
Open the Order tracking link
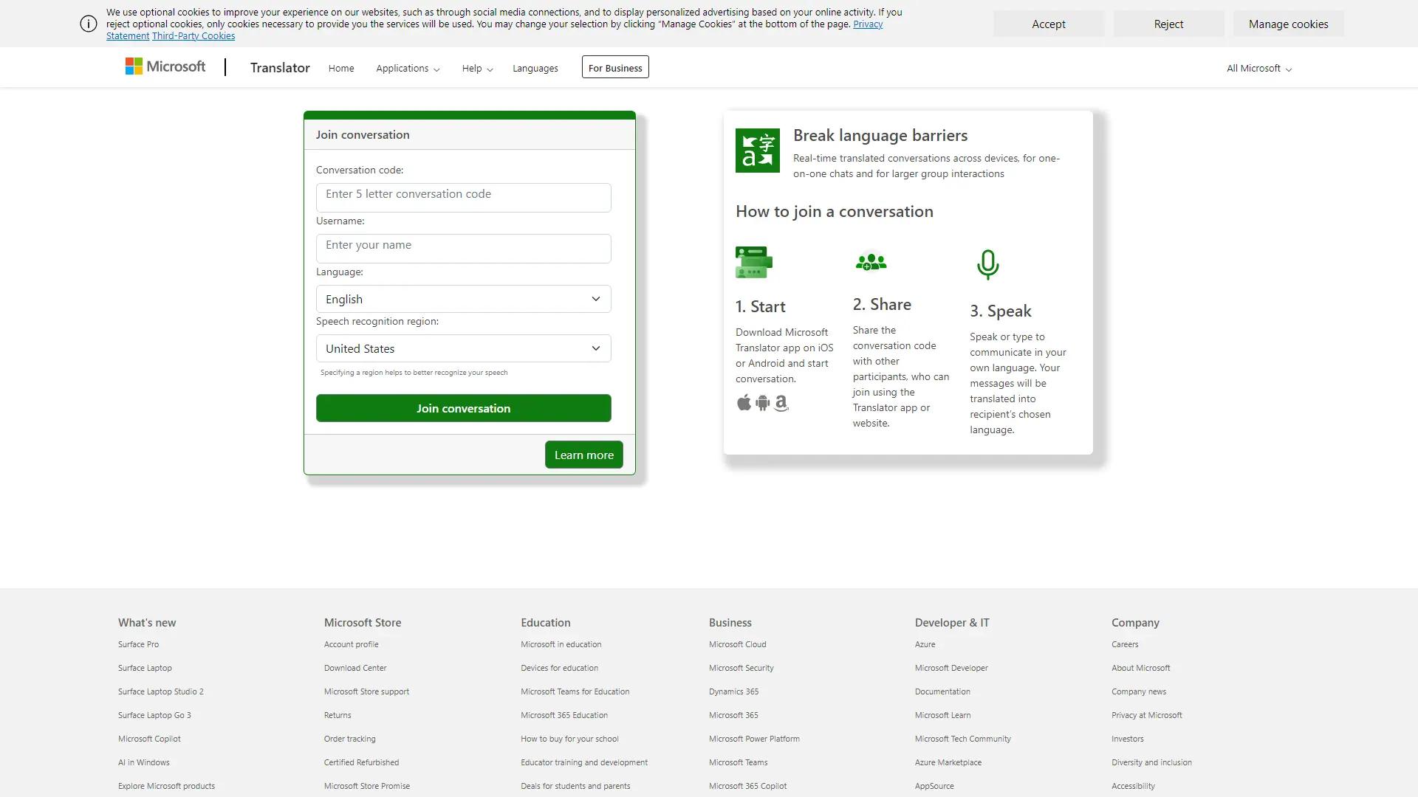tap(350, 739)
